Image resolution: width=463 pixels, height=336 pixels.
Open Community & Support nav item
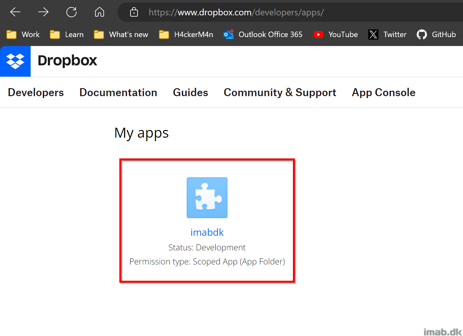(x=280, y=92)
